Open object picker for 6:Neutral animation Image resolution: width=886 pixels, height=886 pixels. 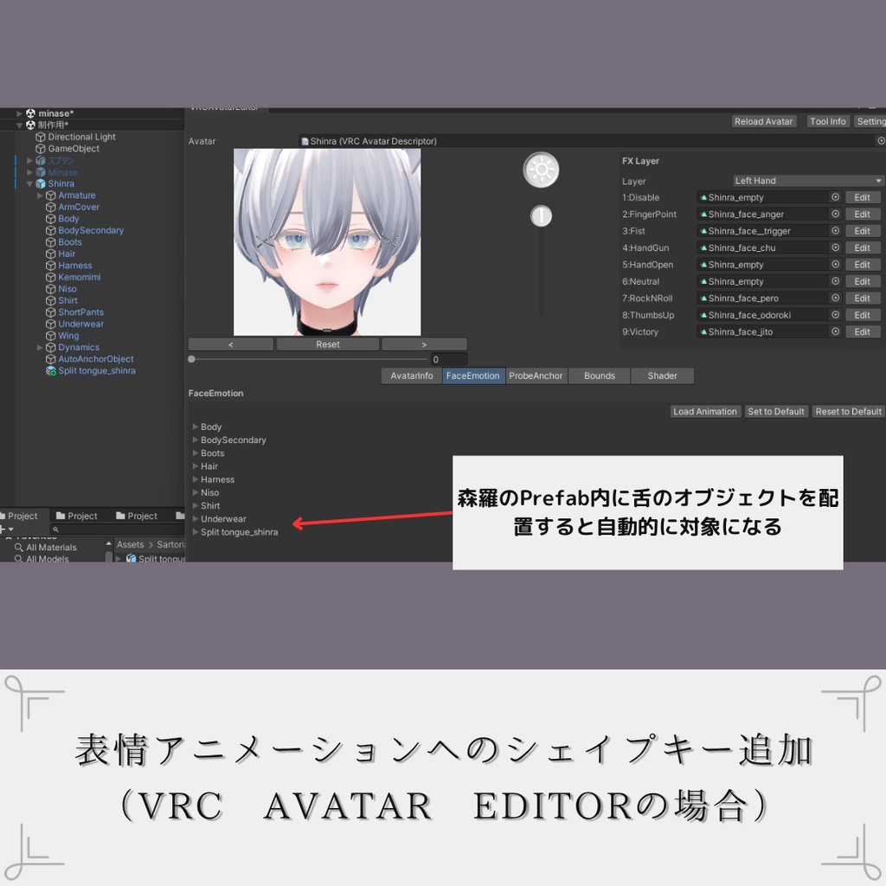tap(835, 281)
